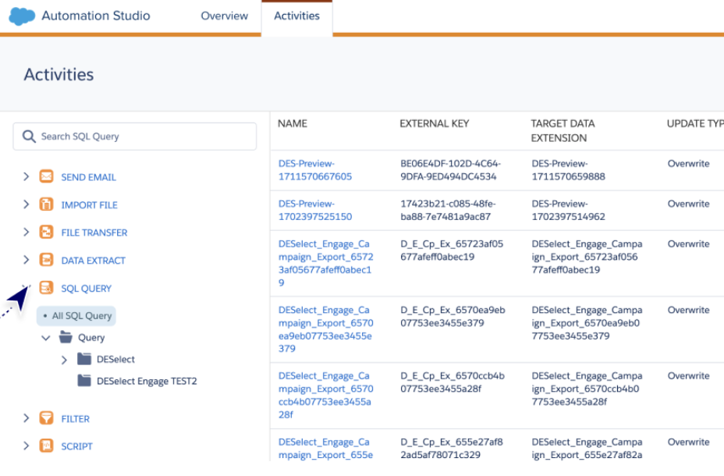Click the Import File activity icon

point(46,204)
